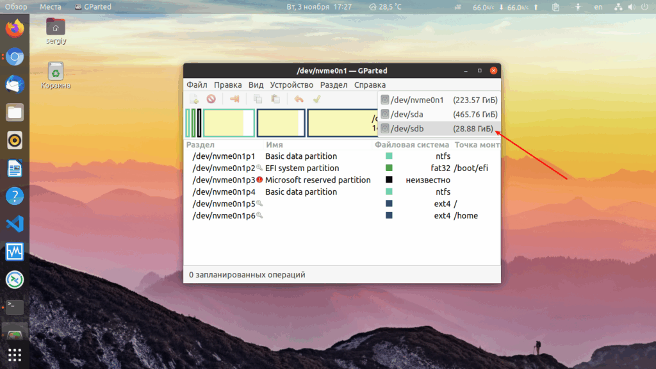
Task: Click the Файловая система column header
Action: [x=412, y=145]
